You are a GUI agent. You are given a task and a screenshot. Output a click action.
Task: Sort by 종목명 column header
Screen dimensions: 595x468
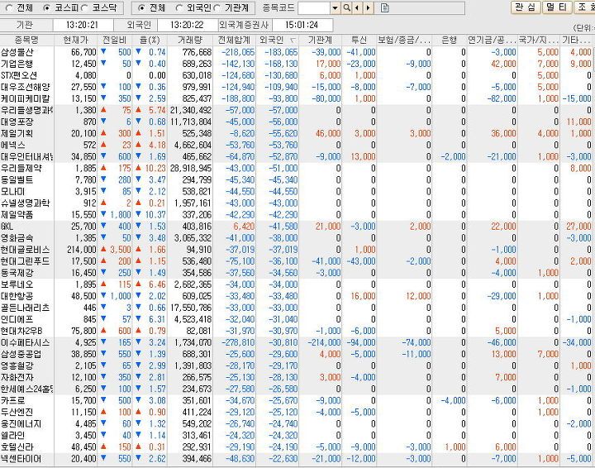(26, 40)
